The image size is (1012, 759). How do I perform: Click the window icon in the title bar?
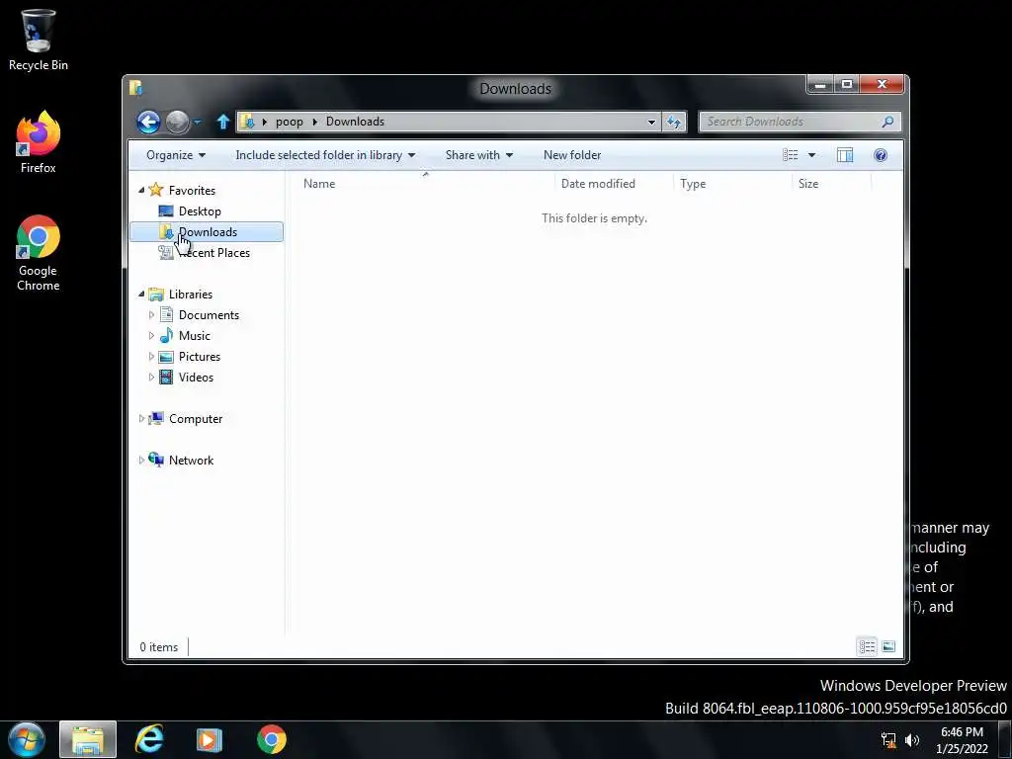pyautogui.click(x=135, y=88)
